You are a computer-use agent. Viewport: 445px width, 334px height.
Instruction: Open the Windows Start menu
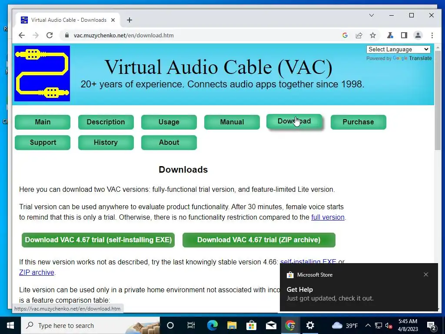point(10,325)
